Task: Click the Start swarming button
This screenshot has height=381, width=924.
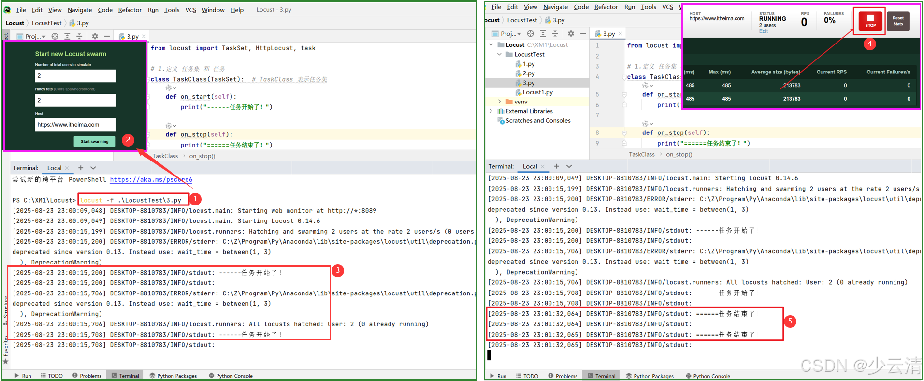Action: click(x=94, y=141)
